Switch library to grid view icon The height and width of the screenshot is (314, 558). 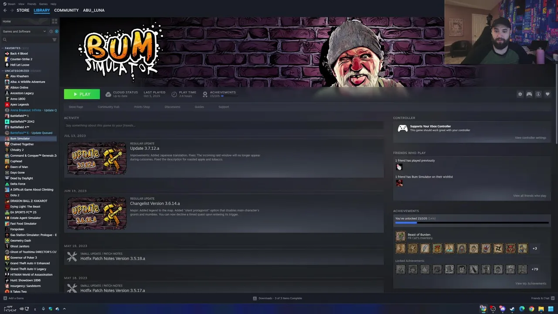click(x=54, y=21)
